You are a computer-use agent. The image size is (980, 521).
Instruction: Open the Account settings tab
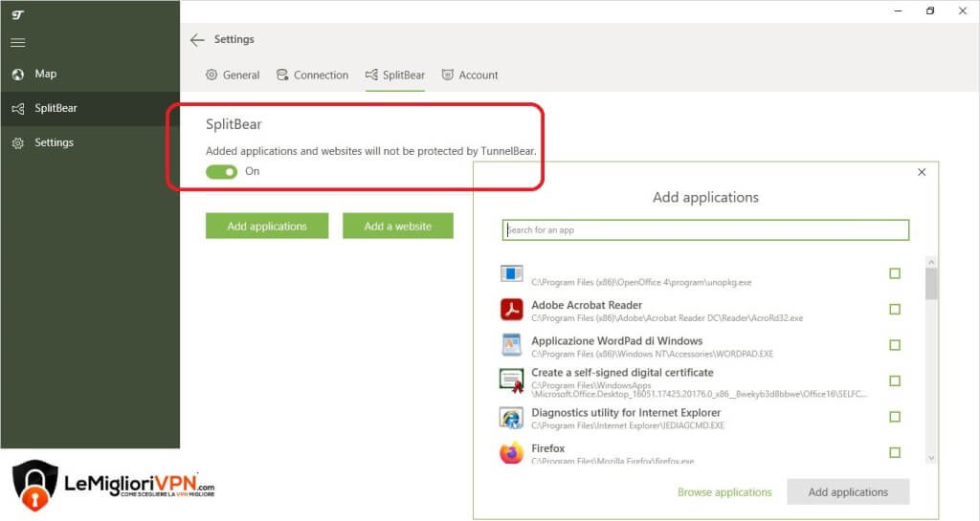(x=470, y=76)
